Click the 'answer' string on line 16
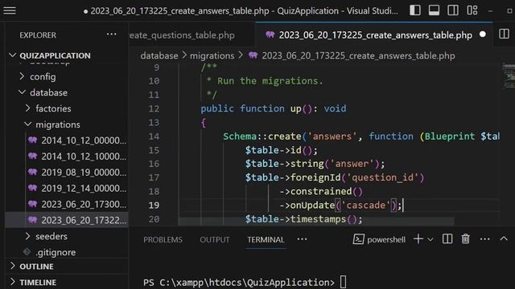Image resolution: width=515 pixels, height=289 pixels. pyautogui.click(x=352, y=164)
